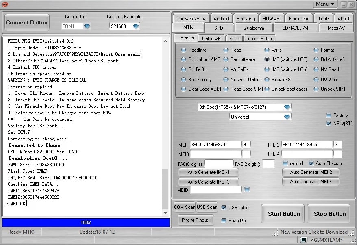
Task: Open the Unlock/Fix sub-tab
Action: [213, 39]
